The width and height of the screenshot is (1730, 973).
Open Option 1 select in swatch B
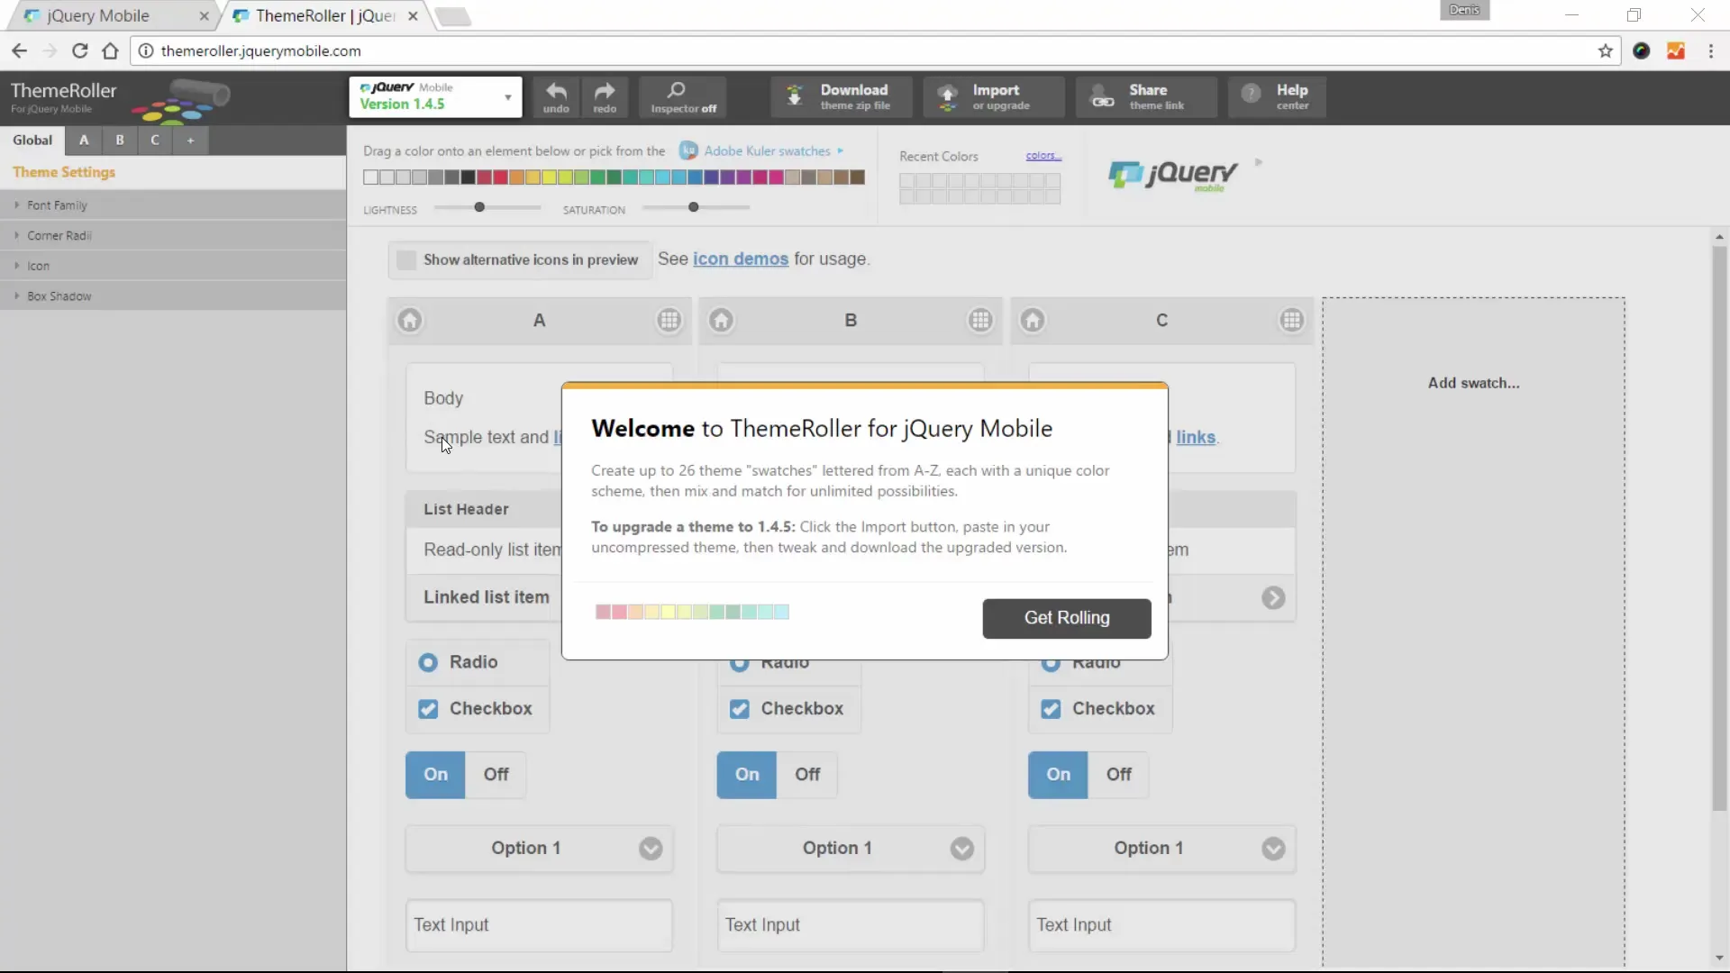(851, 849)
